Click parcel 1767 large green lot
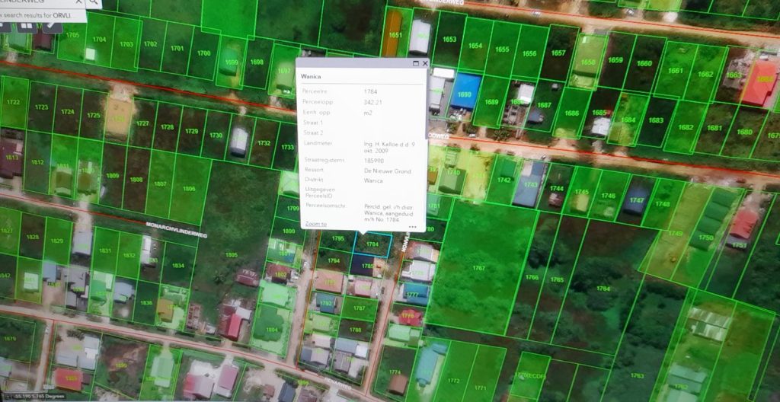Viewport: 780px width, 402px height. (x=478, y=268)
